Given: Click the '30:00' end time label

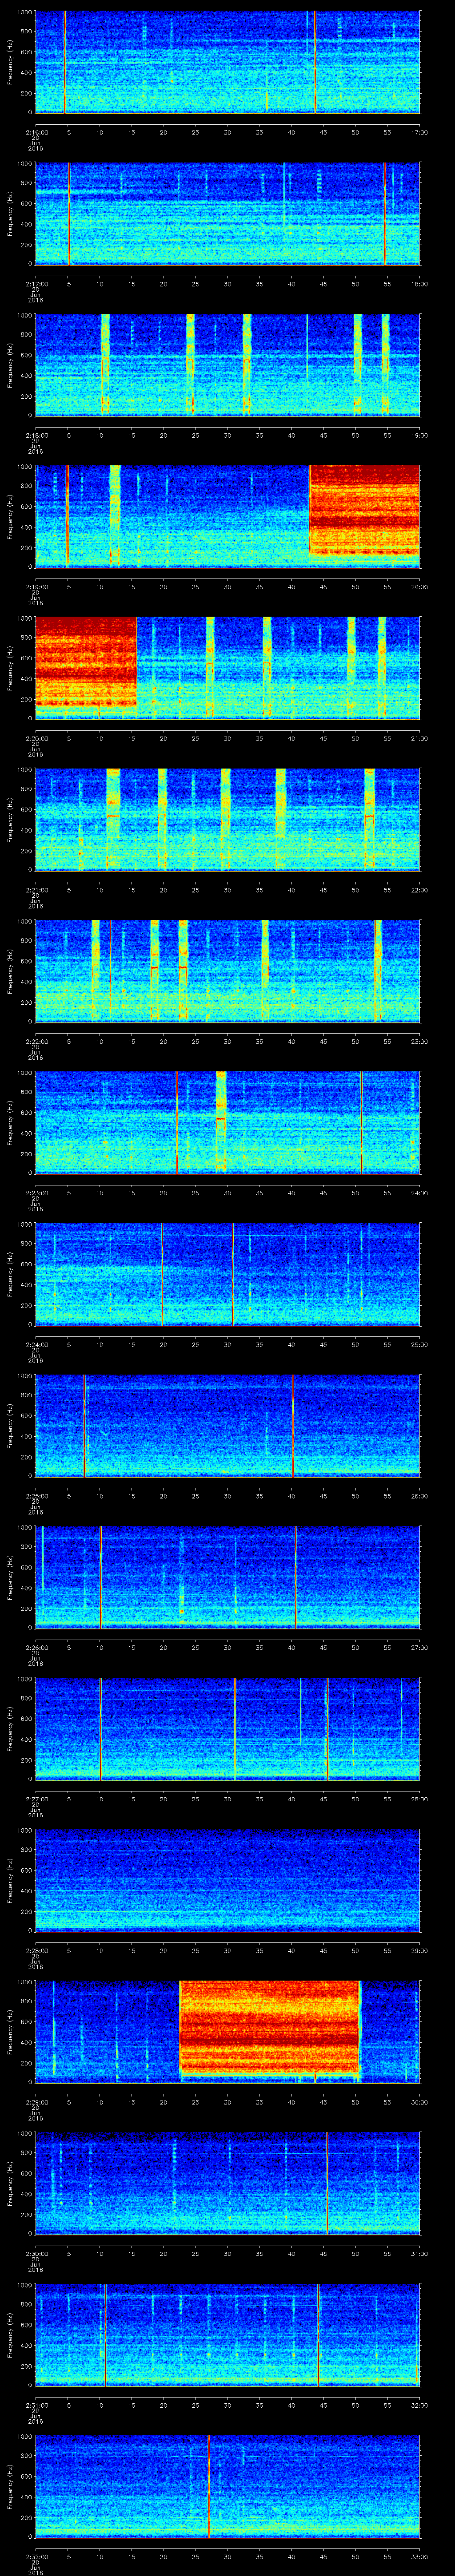Looking at the screenshot, I should pyautogui.click(x=419, y=2102).
